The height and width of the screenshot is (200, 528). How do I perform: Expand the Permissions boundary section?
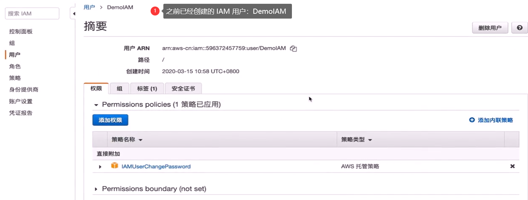(x=96, y=189)
